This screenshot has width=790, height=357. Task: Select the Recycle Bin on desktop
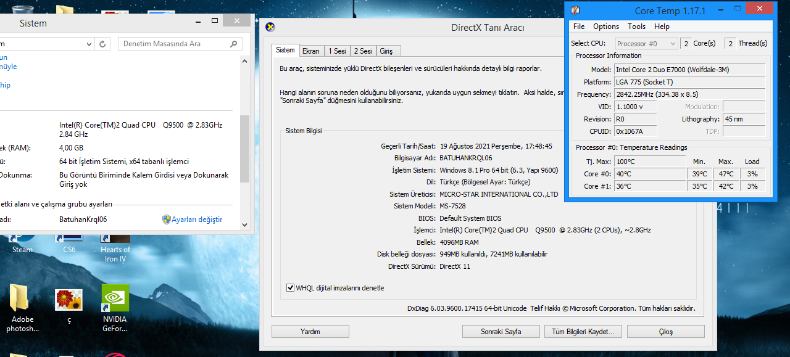(22, 11)
